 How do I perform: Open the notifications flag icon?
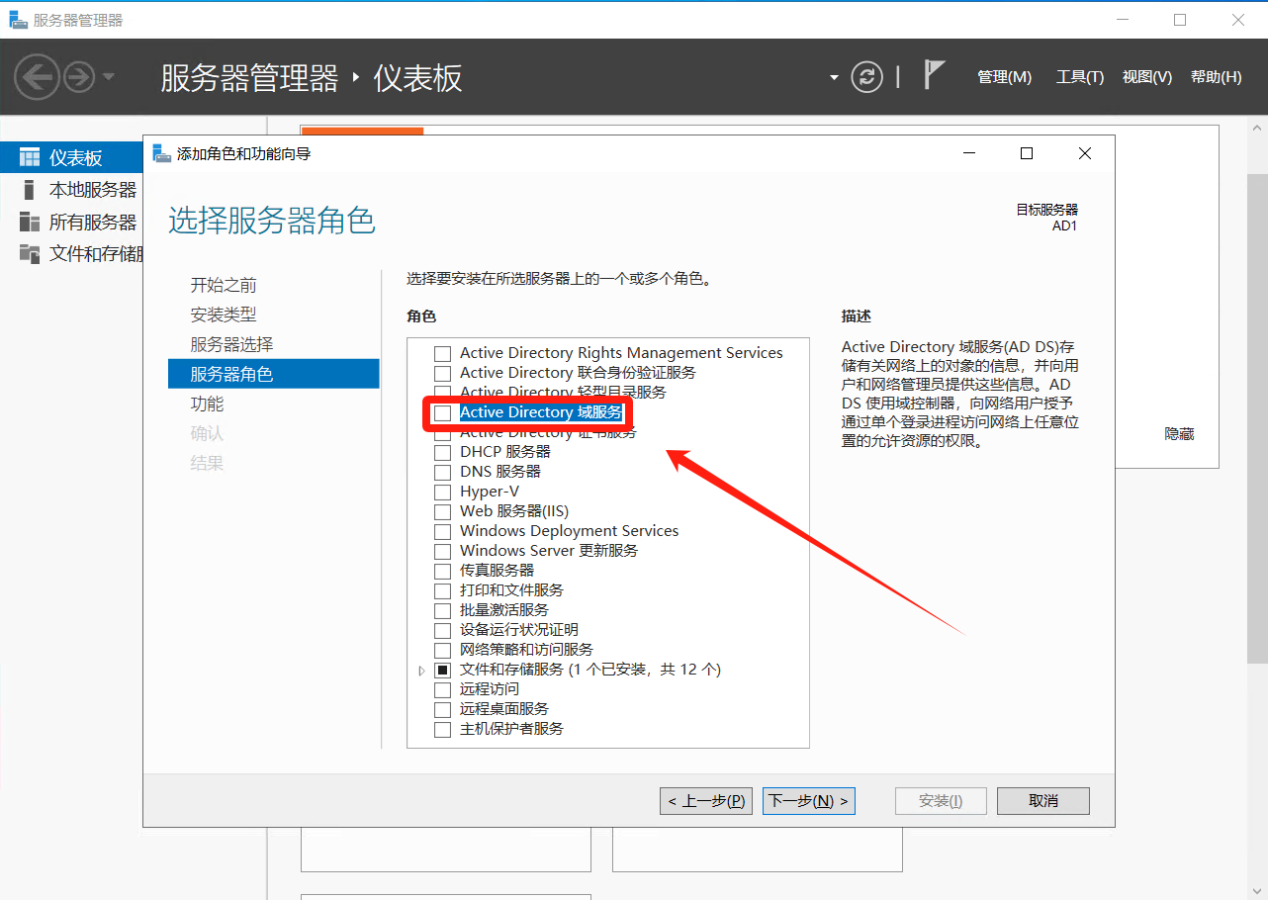(x=933, y=75)
